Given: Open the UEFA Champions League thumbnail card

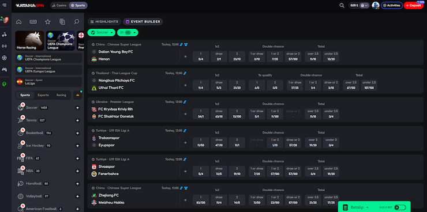Looking at the screenshot, I should (x=61, y=41).
